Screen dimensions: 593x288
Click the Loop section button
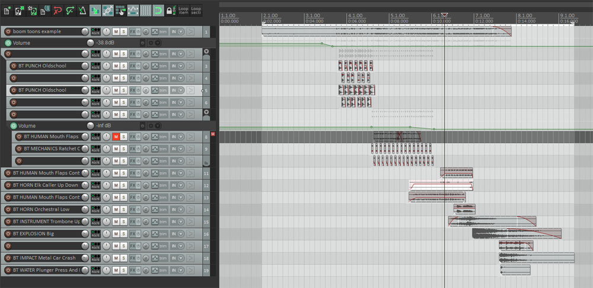pyautogui.click(x=196, y=11)
